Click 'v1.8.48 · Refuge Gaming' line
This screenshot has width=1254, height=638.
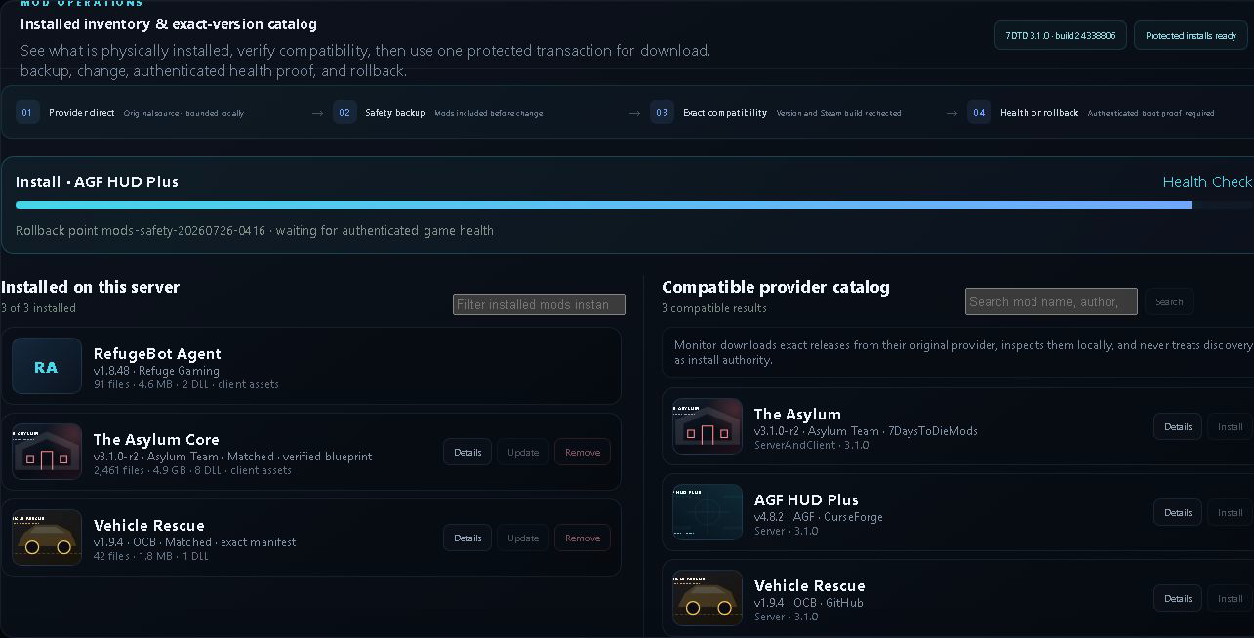pos(156,371)
